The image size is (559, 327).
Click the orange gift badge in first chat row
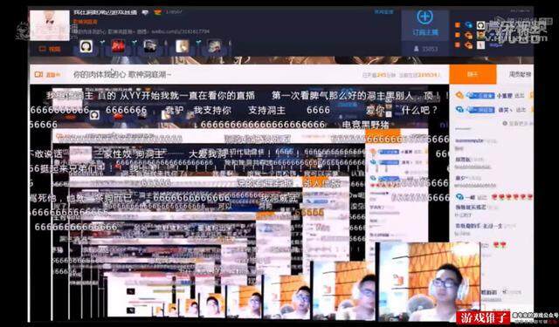(x=459, y=95)
